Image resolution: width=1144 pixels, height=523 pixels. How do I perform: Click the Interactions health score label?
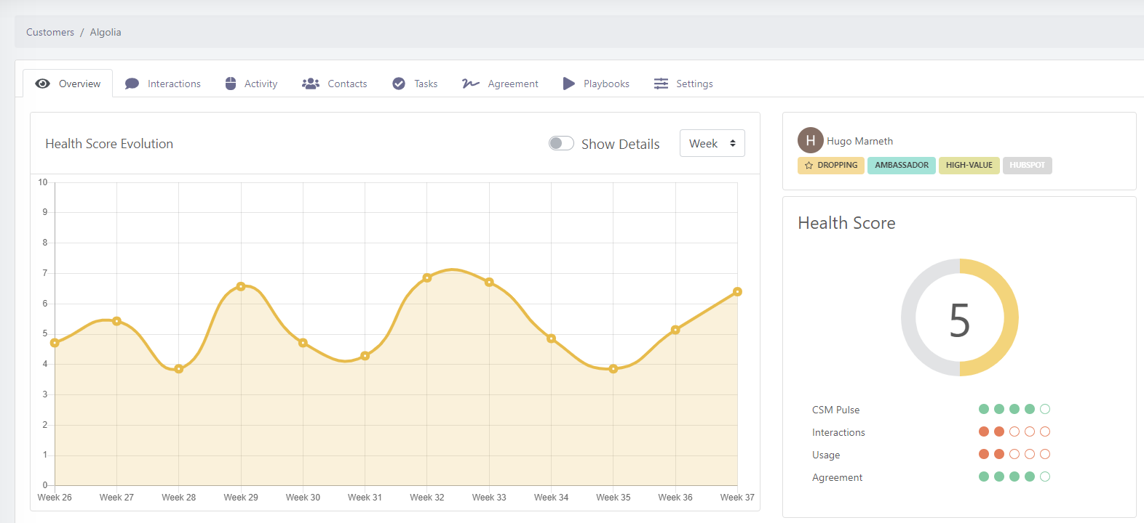tap(838, 432)
